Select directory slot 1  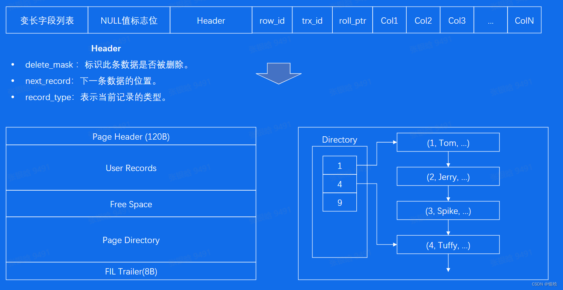[340, 166]
